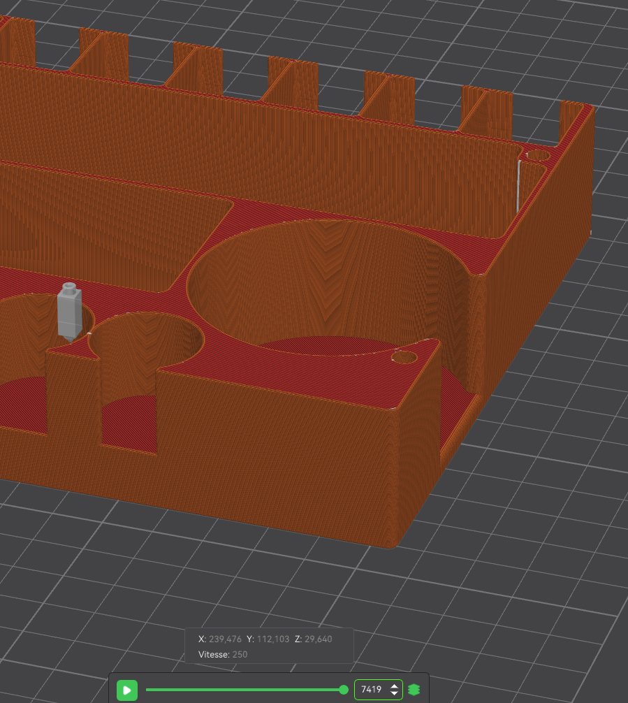Click the screw hole on the front corner block
The width and height of the screenshot is (628, 703).
click(x=404, y=357)
